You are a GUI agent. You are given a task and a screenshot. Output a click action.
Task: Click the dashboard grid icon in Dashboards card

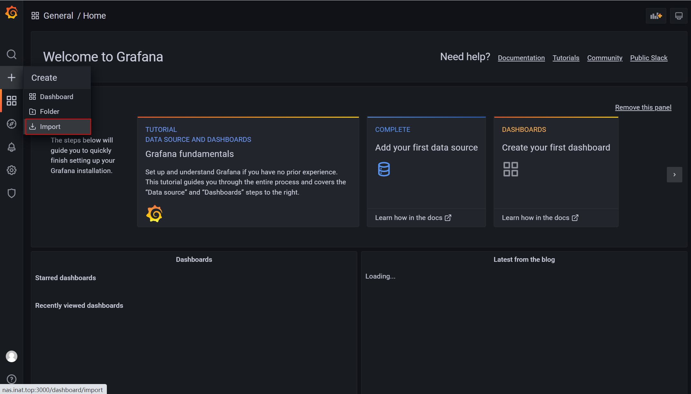511,169
